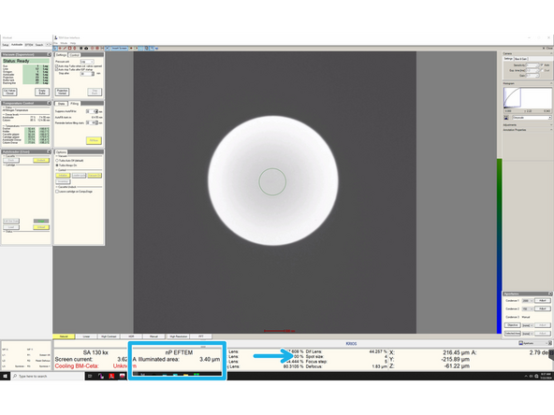Open the Condenser 1 aperture dropdown
Viewport: 554px width, 415px height.
pos(528,301)
